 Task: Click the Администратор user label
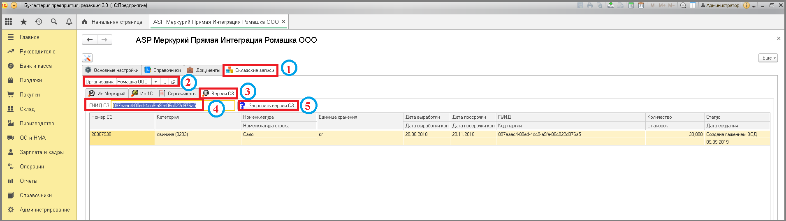tap(720, 5)
